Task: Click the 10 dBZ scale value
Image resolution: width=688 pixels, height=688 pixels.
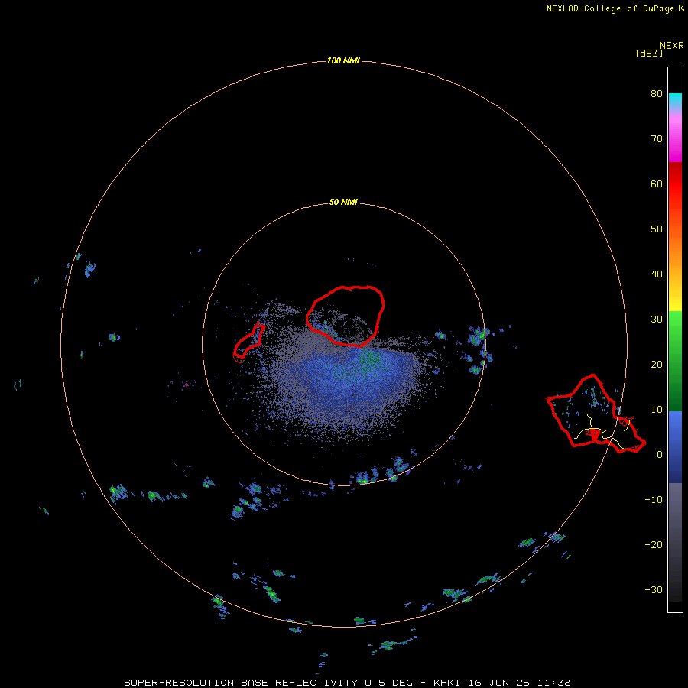Action: click(657, 410)
